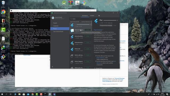Open Sürüm notları link in background window
Viewport: 170px width, 96px height.
tap(27, 55)
